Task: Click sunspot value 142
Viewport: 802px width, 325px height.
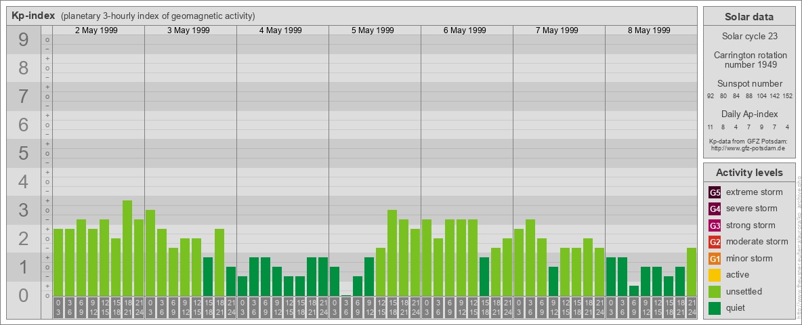Action: click(x=774, y=96)
